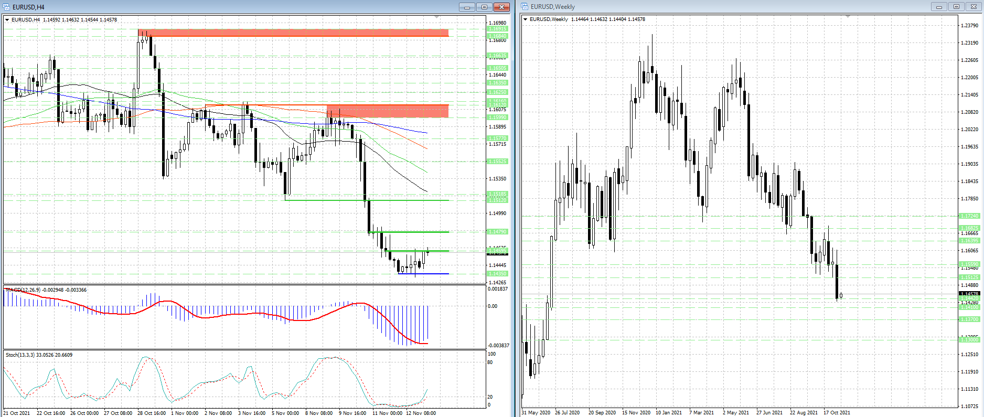Viewport: 984px width, 417px height.
Task: Close the EURUSD,H4 chart window
Action: [501, 7]
